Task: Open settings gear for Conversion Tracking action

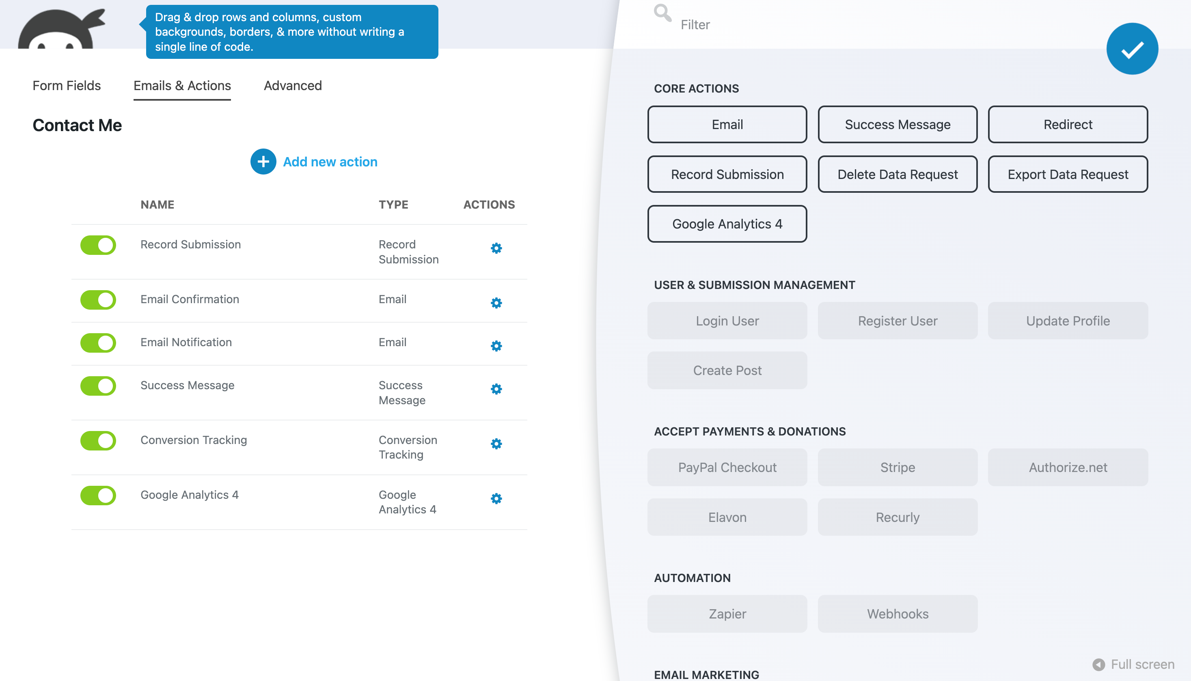Action: (x=496, y=444)
